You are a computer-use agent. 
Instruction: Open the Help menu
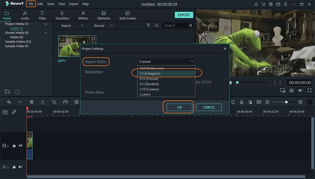pos(85,4)
